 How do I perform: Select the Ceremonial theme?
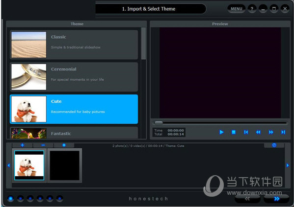tap(74, 77)
